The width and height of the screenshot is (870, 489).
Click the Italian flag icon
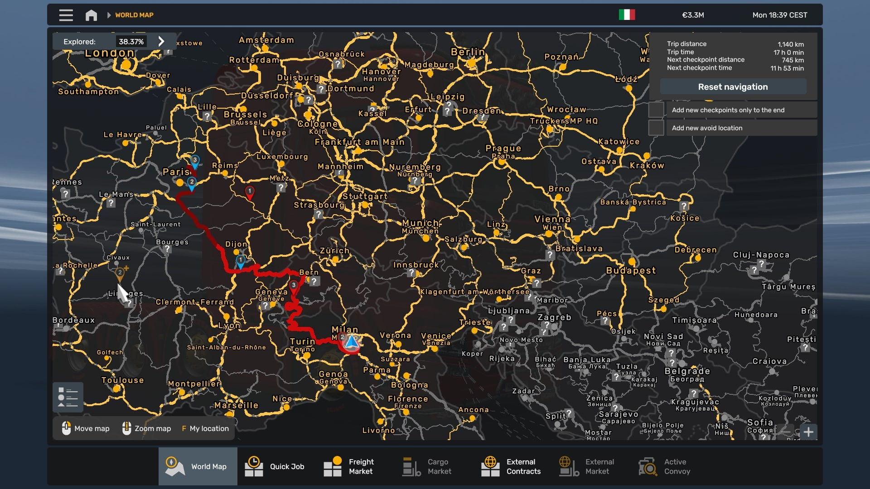[627, 15]
